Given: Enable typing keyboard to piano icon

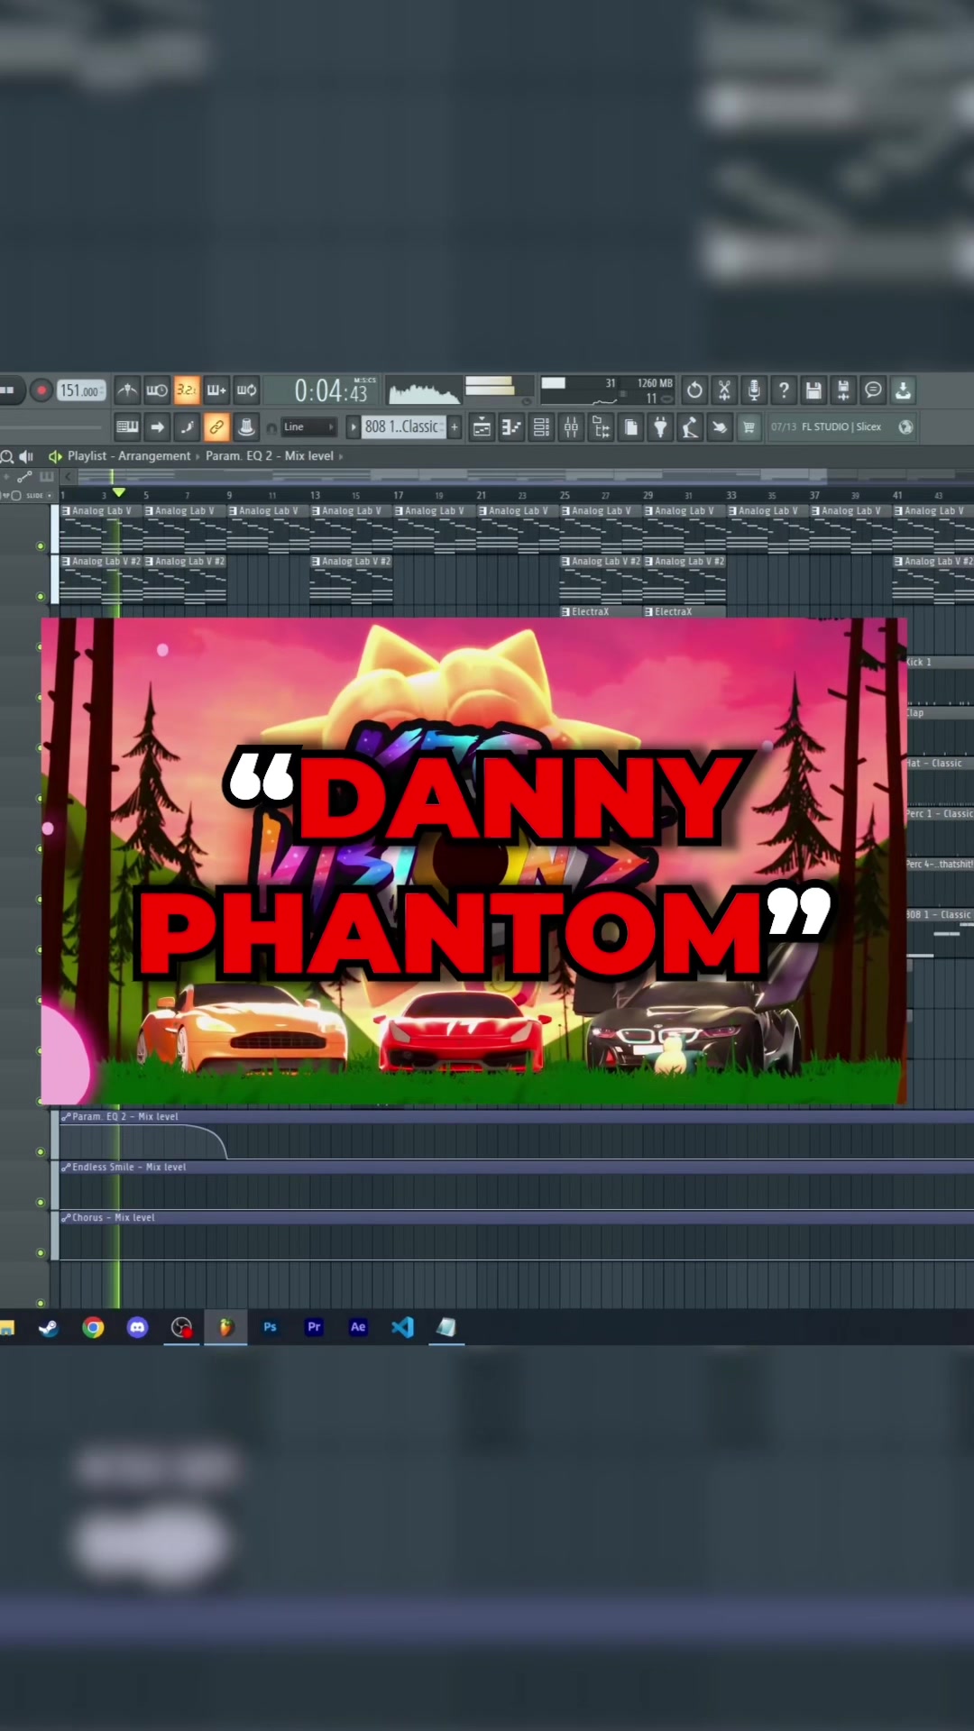Looking at the screenshot, I should point(127,427).
